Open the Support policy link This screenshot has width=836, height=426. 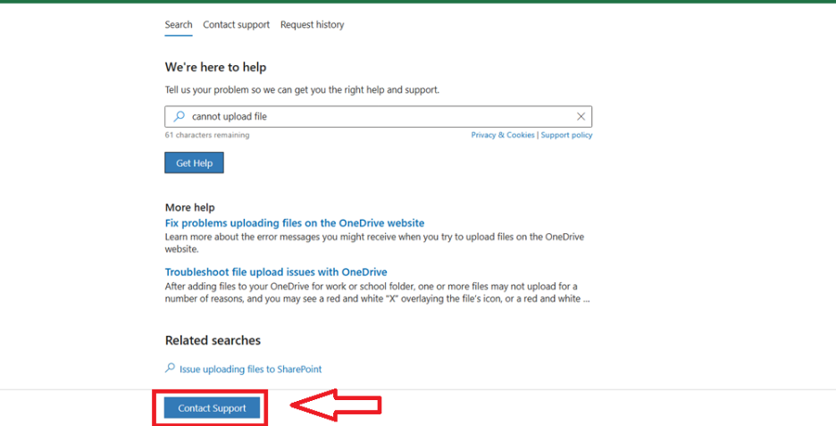567,135
